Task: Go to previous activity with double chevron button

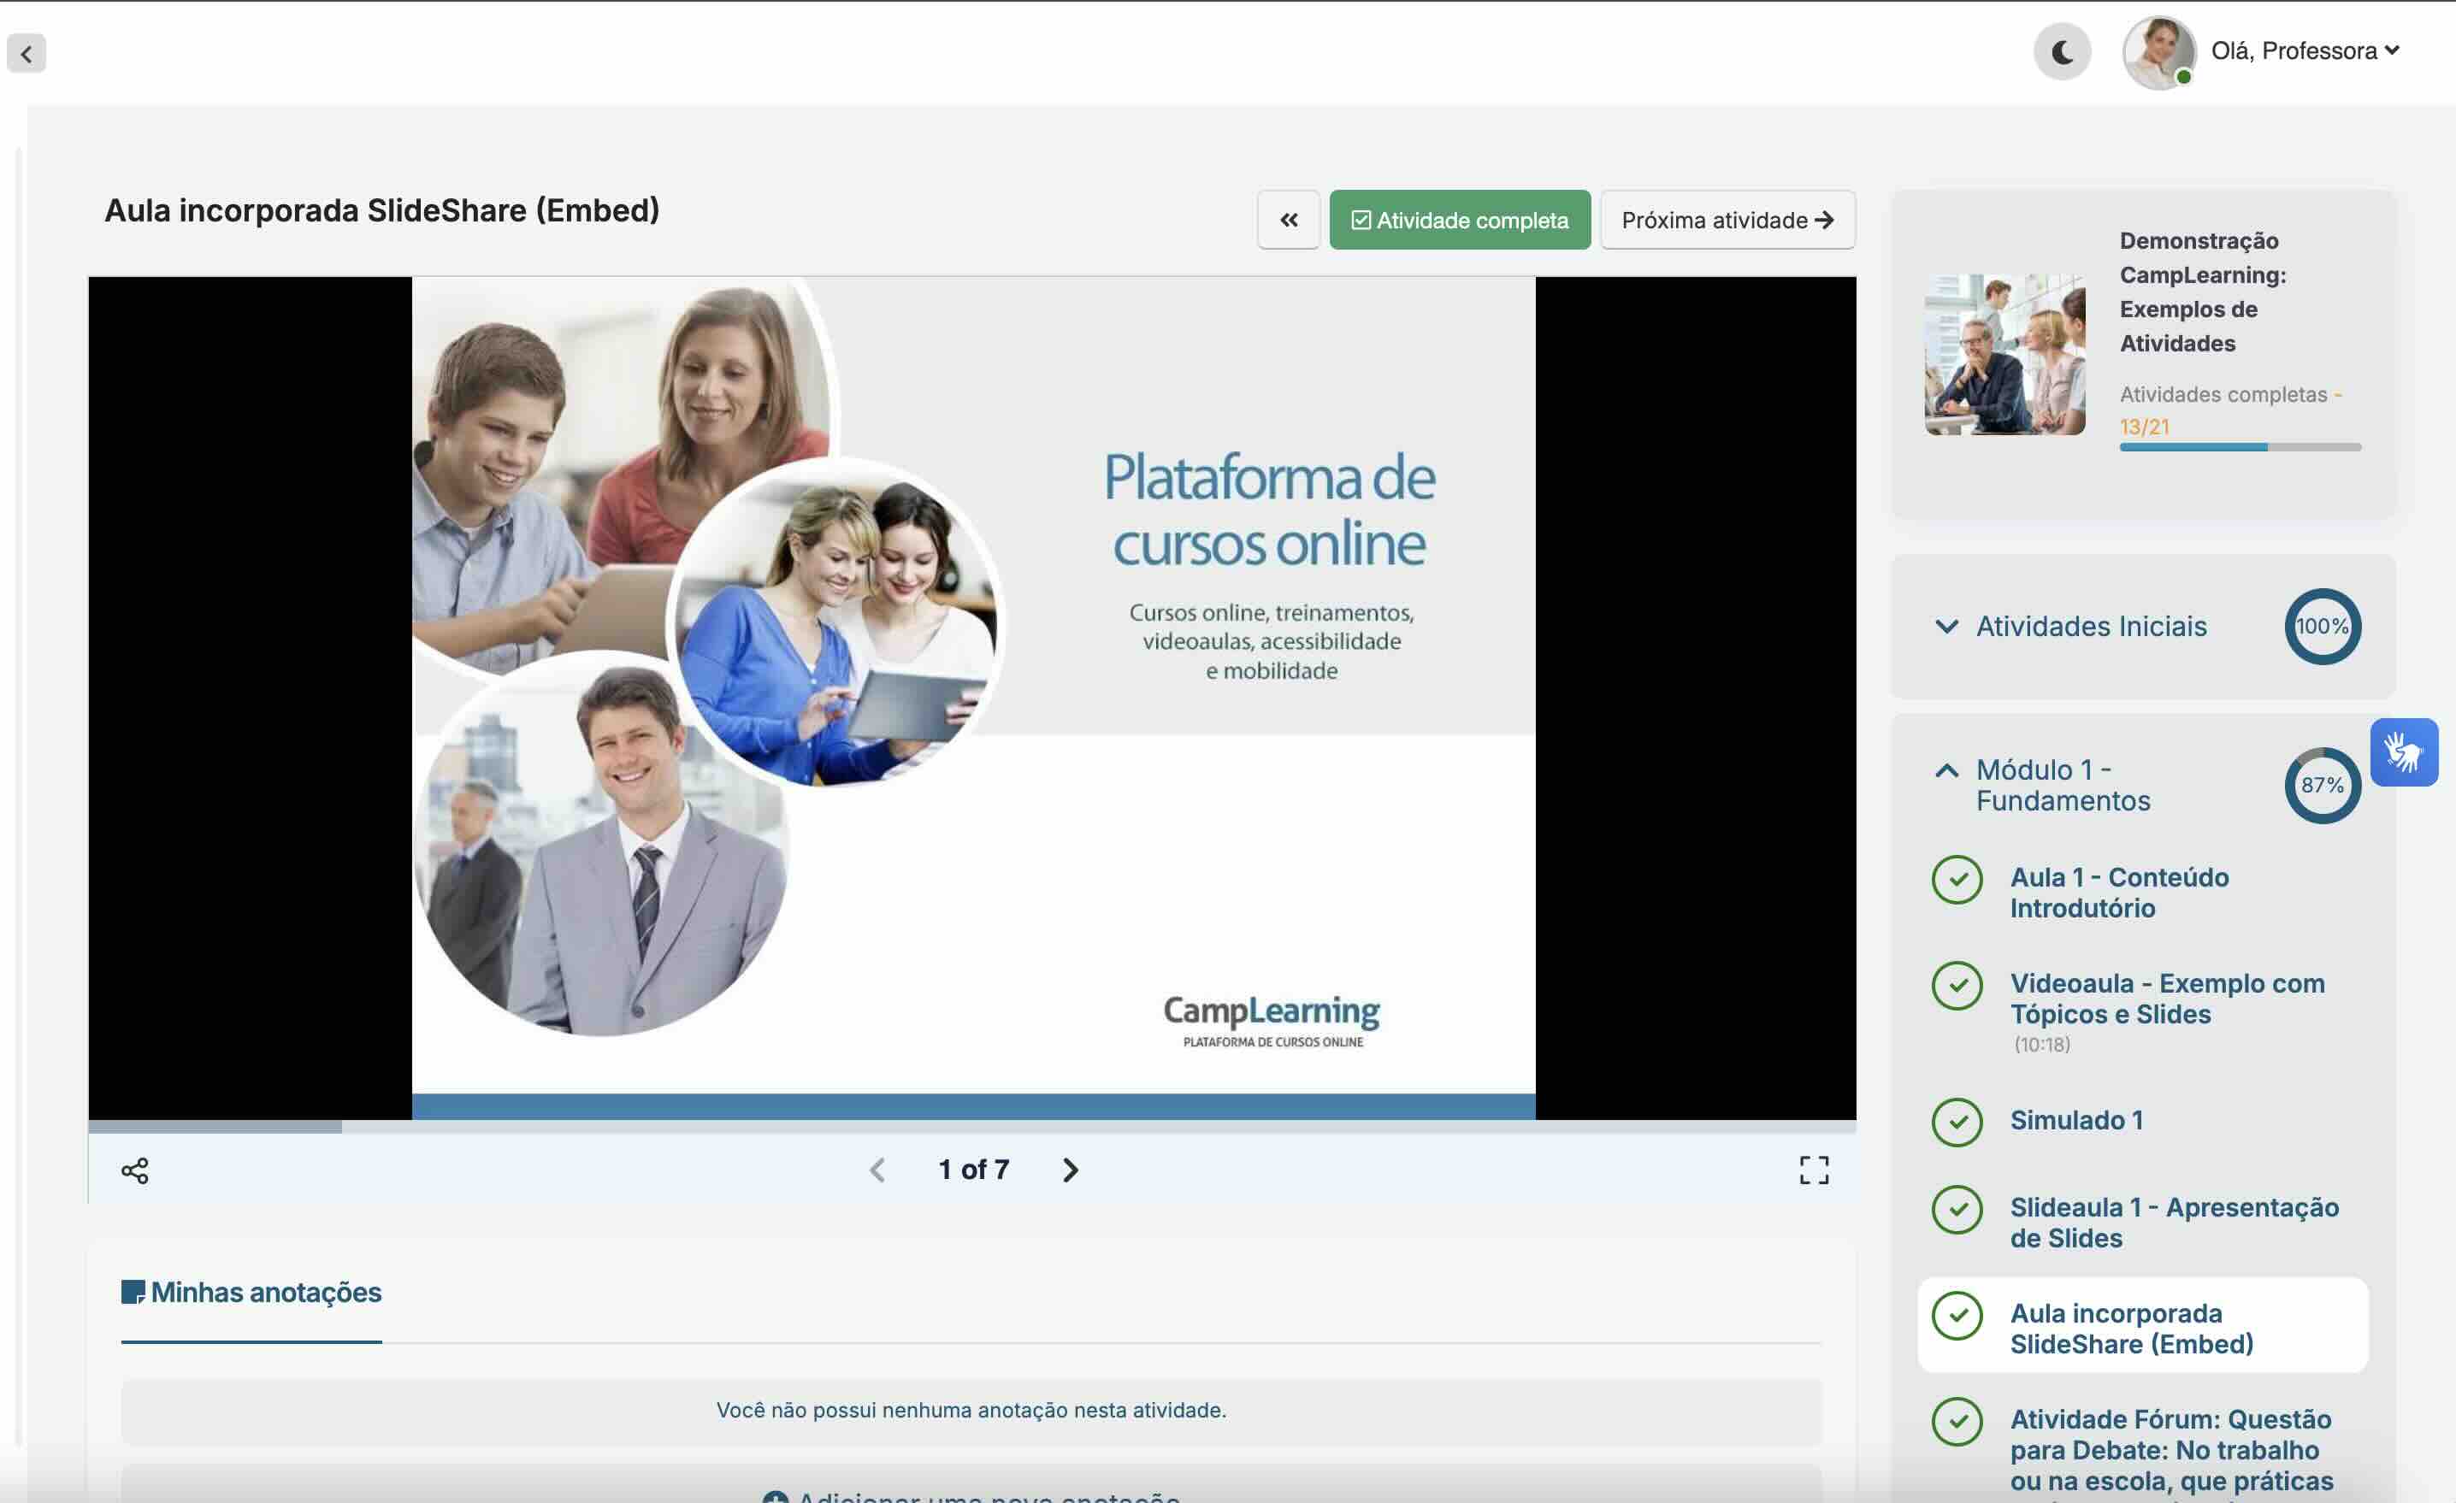Action: 1288,219
